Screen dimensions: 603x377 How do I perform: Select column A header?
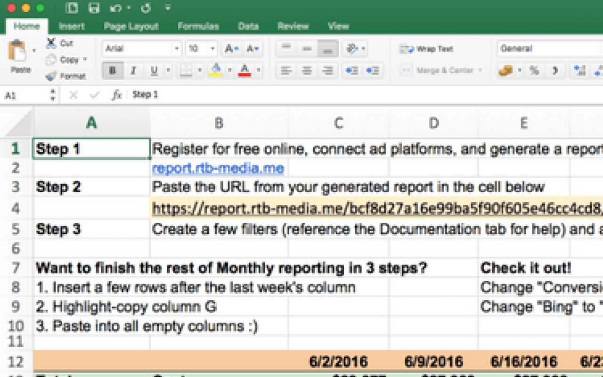click(x=92, y=123)
